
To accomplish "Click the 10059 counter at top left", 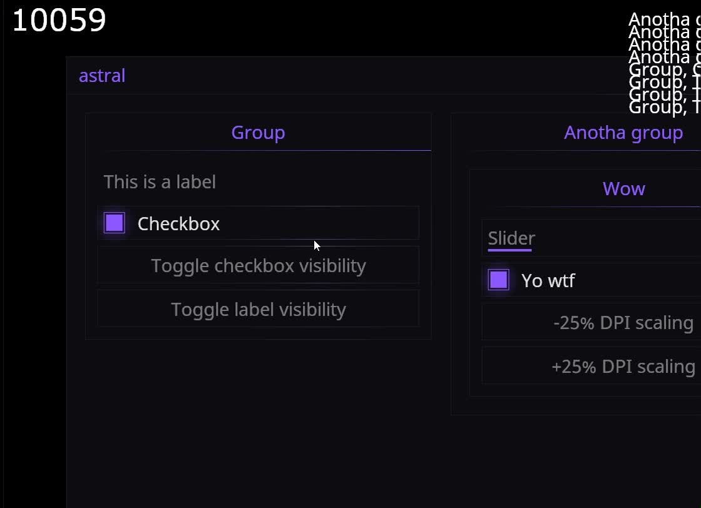I will pyautogui.click(x=59, y=21).
